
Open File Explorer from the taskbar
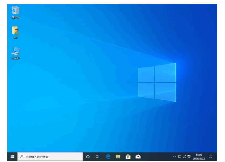[x=118, y=156]
